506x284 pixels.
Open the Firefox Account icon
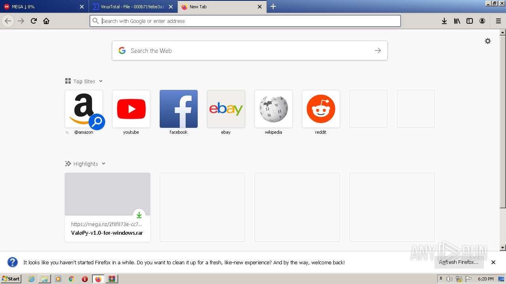(x=482, y=21)
